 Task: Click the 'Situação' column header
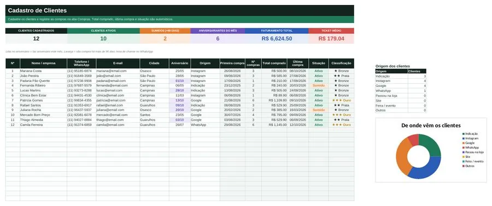coord(319,63)
